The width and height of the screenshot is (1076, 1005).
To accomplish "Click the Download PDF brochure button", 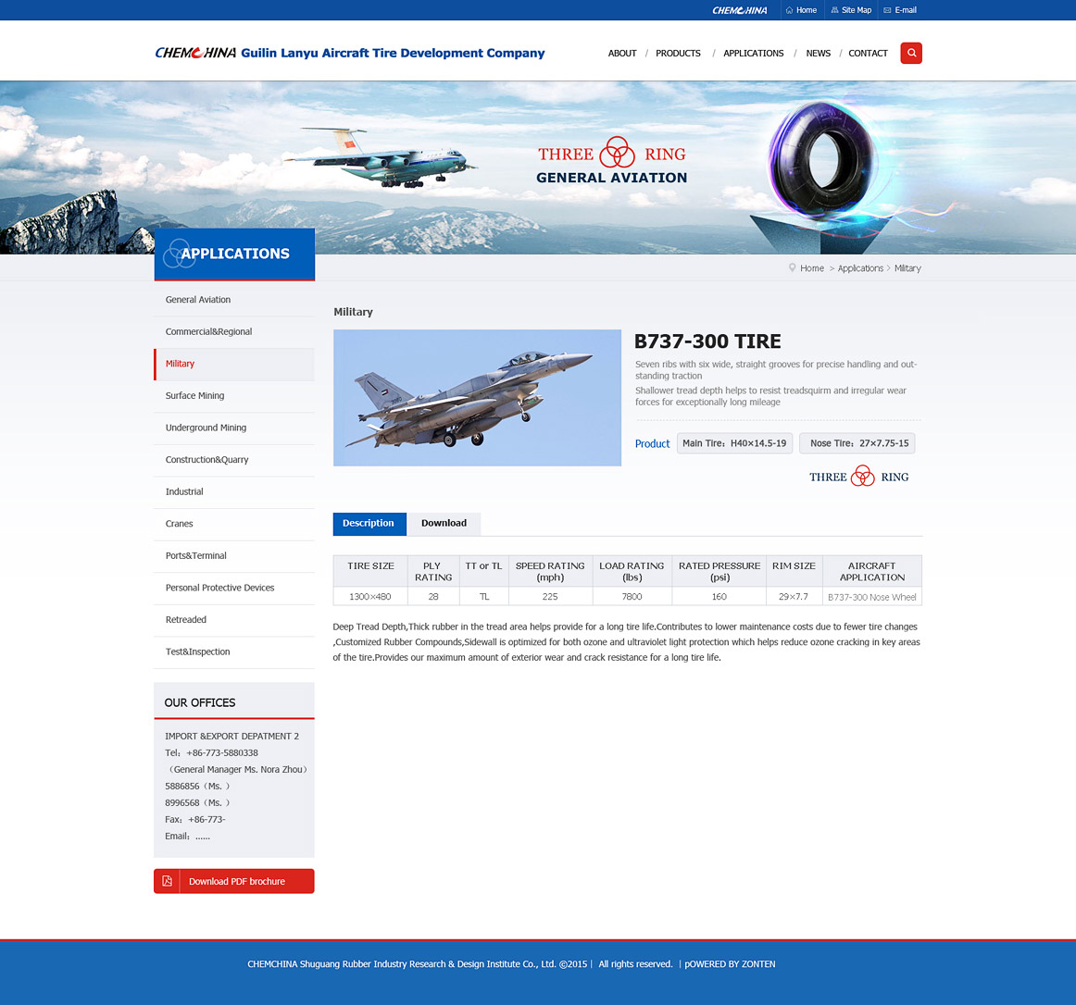I will pyautogui.click(x=234, y=881).
